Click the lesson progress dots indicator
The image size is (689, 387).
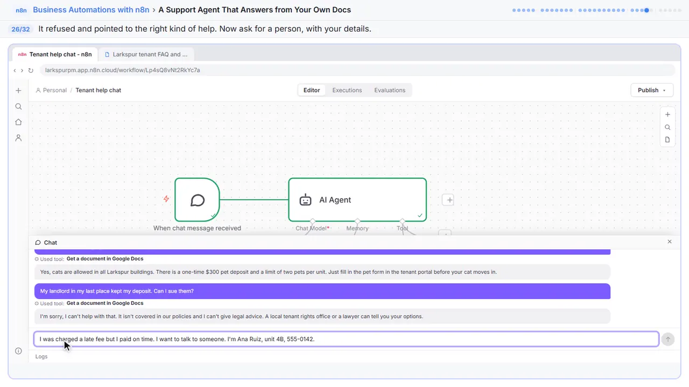pos(597,10)
